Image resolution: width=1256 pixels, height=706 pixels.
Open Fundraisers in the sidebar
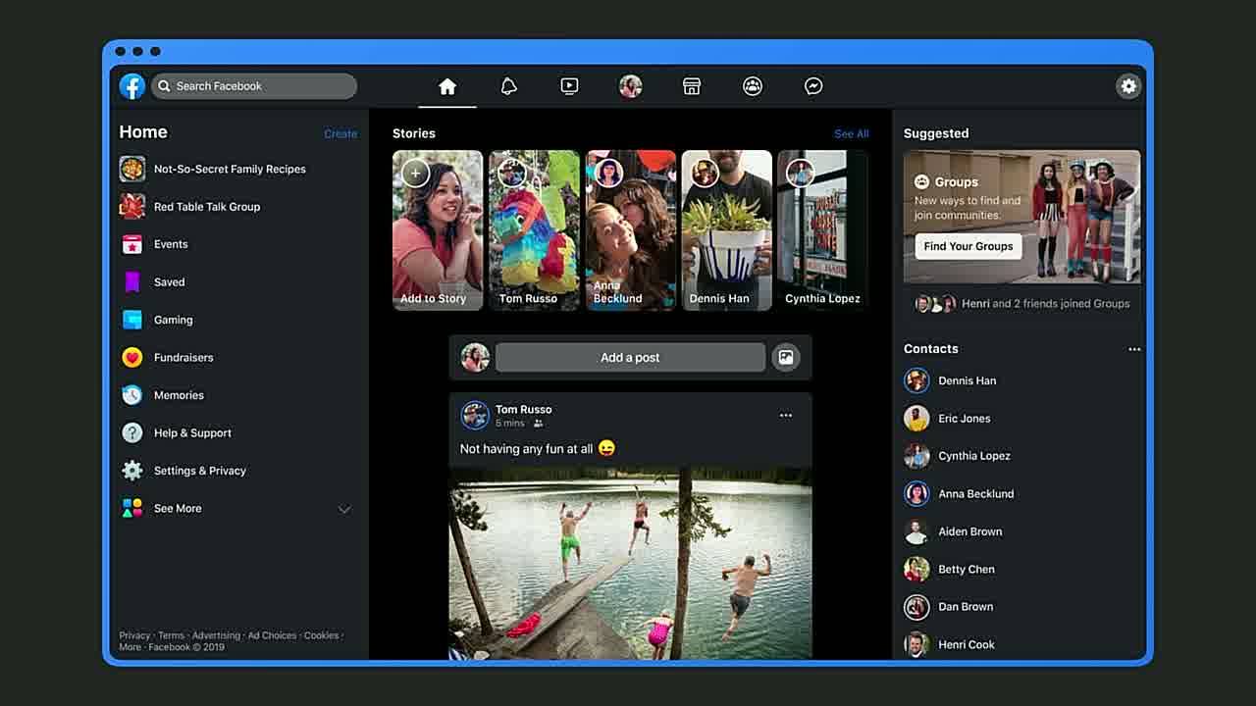(x=183, y=357)
